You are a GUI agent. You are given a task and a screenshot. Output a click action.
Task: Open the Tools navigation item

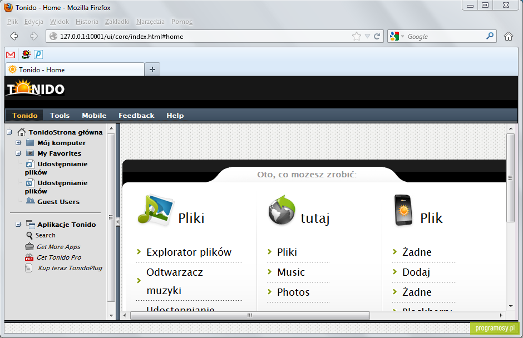point(60,115)
